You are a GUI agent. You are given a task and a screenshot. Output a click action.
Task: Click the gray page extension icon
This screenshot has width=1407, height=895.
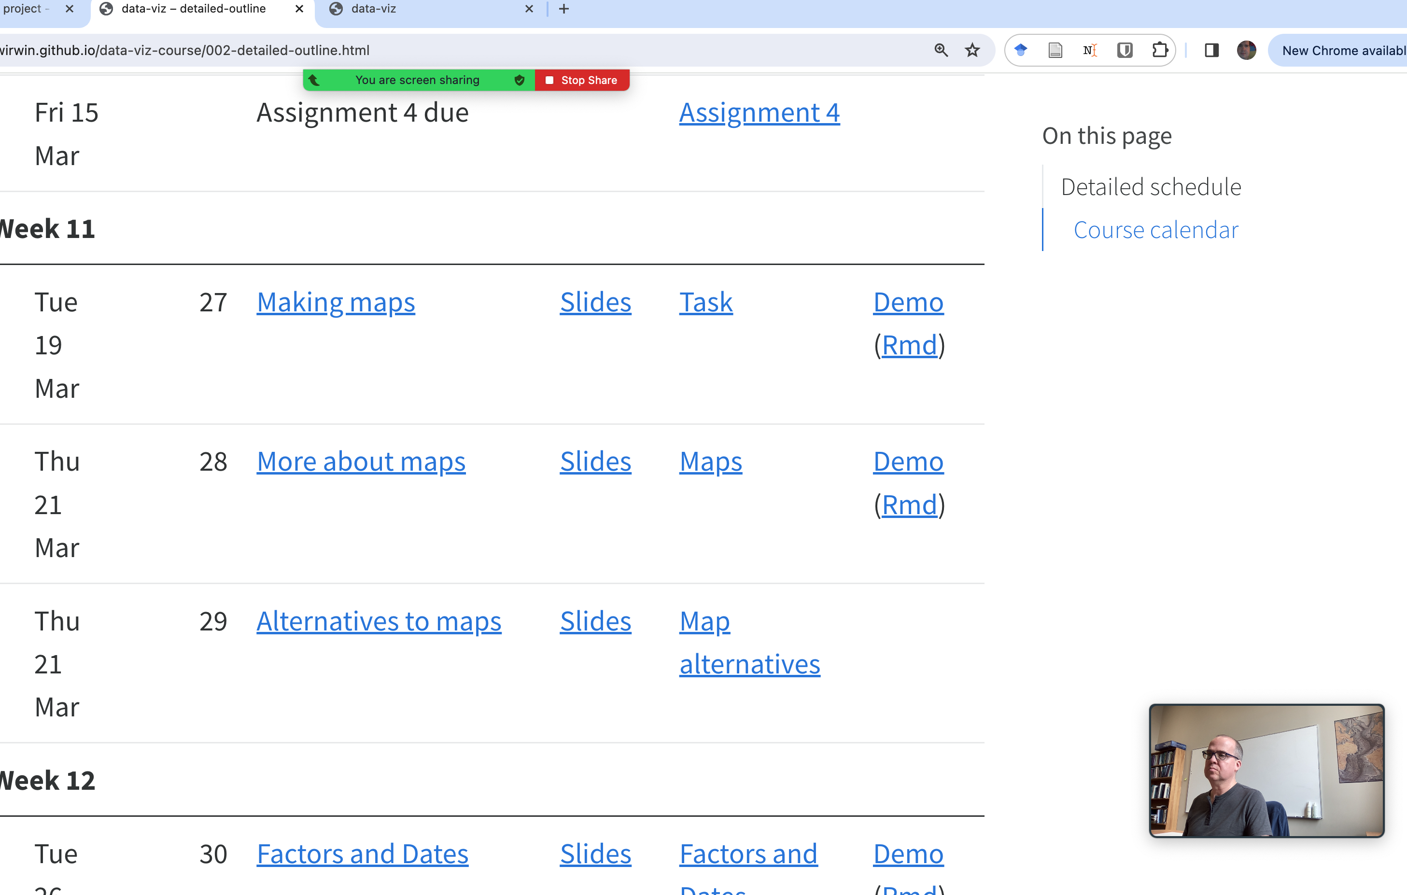(x=1055, y=50)
